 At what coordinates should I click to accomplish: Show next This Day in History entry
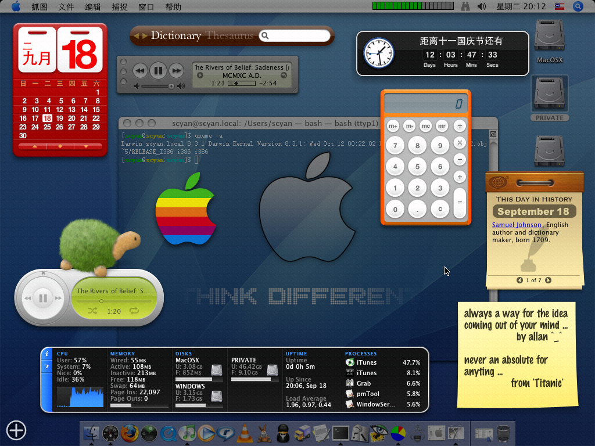[548, 280]
